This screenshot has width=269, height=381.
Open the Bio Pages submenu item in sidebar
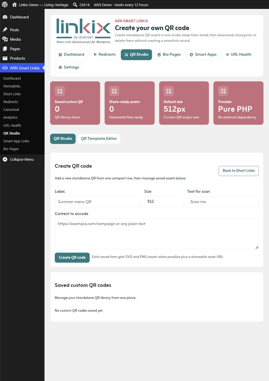point(11,149)
